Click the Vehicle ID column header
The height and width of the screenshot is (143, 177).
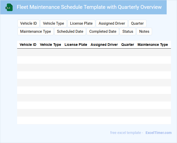[x=28, y=45]
